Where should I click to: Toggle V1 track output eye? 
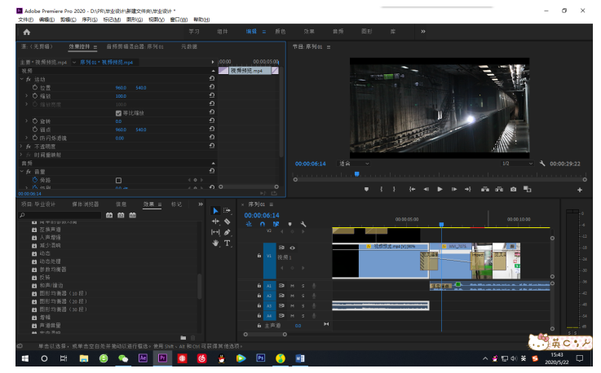292,248
